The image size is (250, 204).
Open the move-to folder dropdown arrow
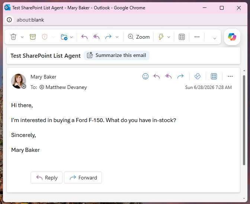[71, 37]
